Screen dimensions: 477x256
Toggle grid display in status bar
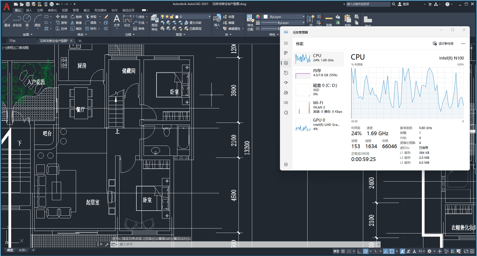[343, 251]
